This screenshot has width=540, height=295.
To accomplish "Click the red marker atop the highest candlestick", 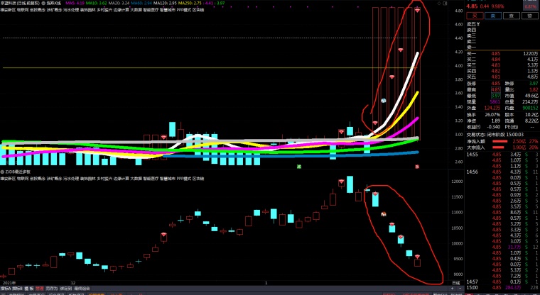I will [x=417, y=11].
